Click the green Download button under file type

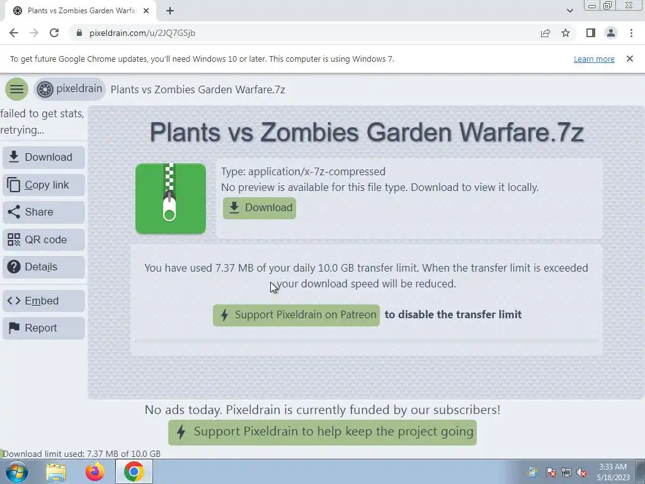click(x=259, y=208)
